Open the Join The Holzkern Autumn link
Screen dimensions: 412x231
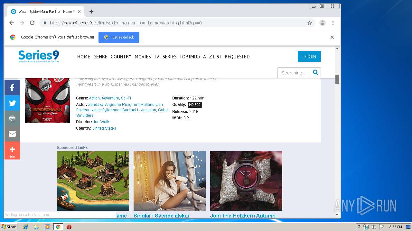coord(243,216)
